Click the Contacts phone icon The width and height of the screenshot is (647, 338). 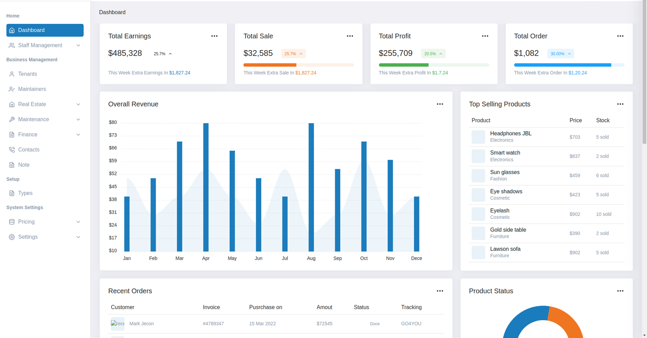pos(12,150)
